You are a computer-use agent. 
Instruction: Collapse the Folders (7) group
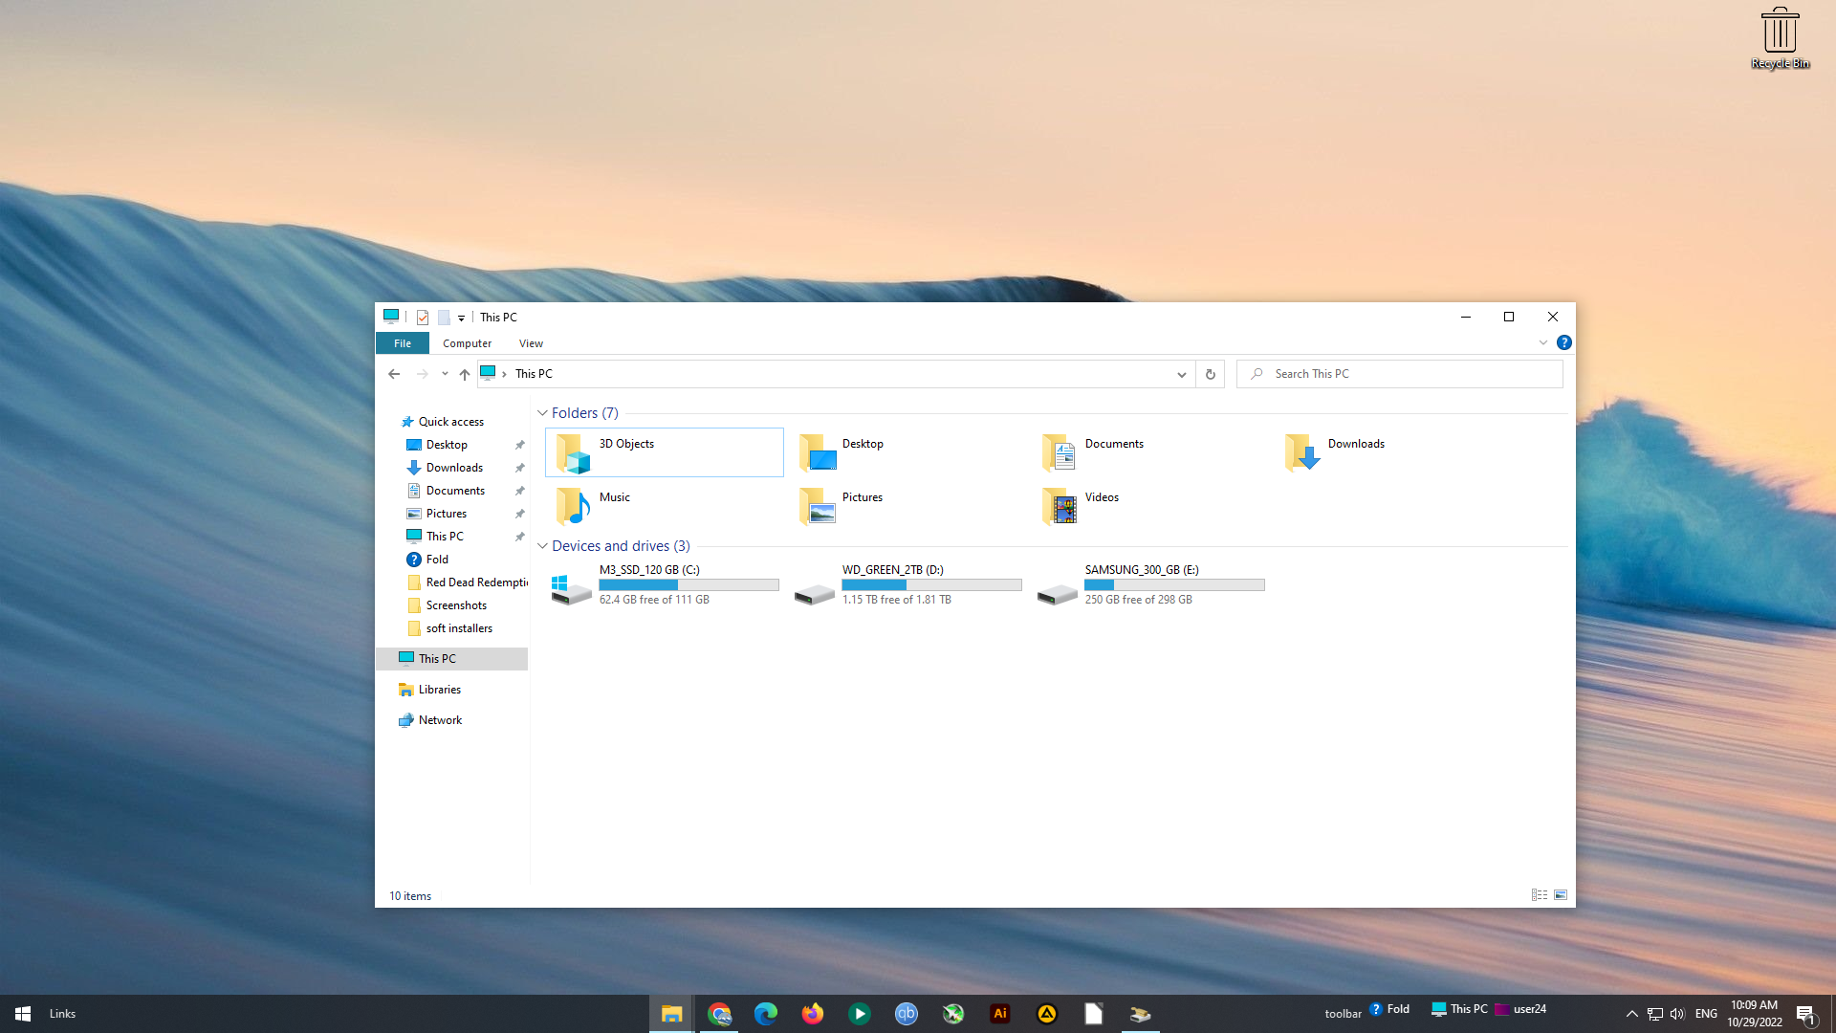pos(542,413)
